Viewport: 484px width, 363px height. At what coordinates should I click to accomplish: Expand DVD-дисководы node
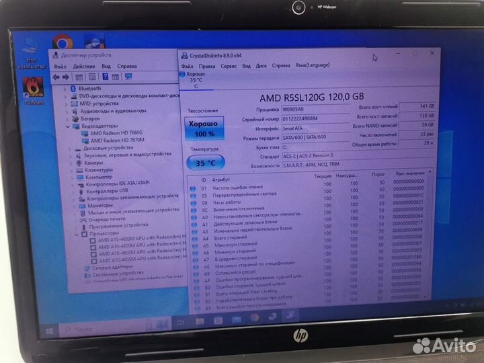click(65, 97)
